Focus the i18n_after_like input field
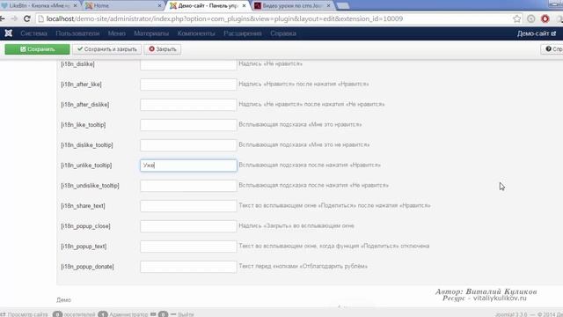The image size is (563, 317). (188, 85)
